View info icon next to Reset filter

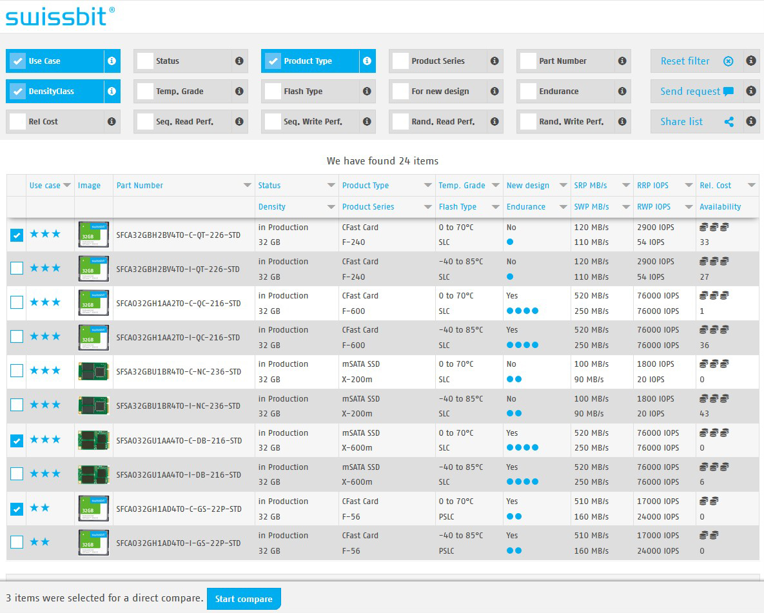point(751,61)
